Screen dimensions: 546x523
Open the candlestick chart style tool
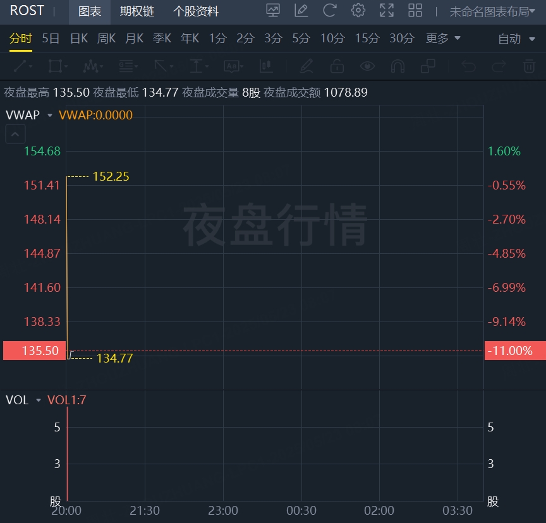pos(266,66)
